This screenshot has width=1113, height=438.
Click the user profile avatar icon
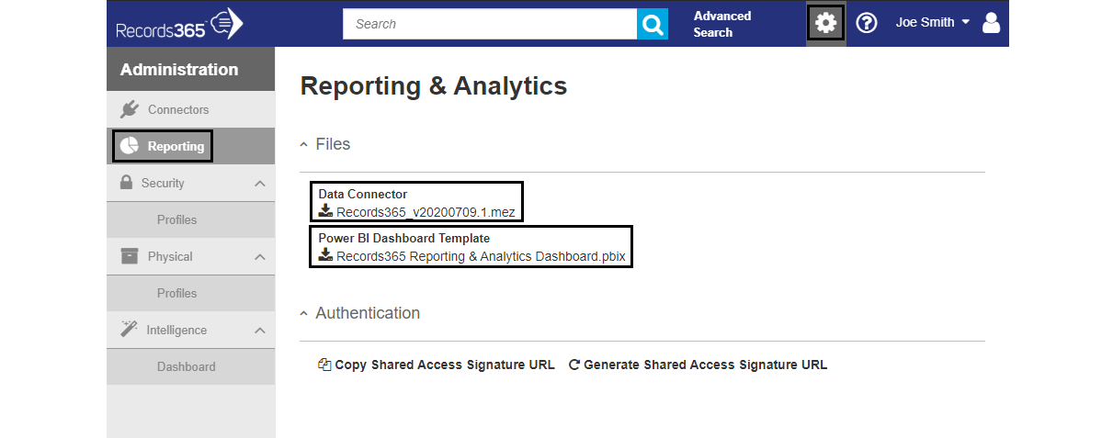(x=991, y=23)
